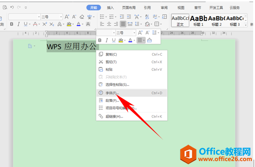Open ribbon line spacing options

[137, 24]
